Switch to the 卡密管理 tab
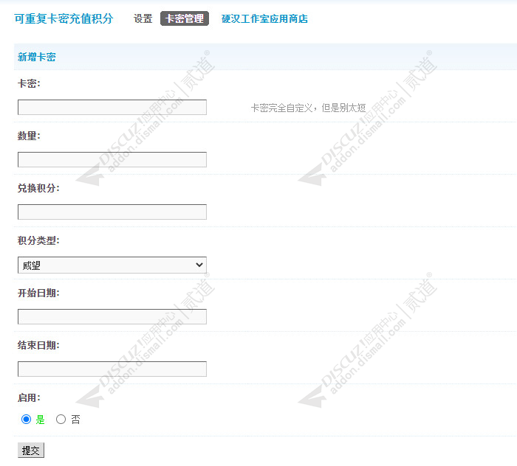 (185, 18)
